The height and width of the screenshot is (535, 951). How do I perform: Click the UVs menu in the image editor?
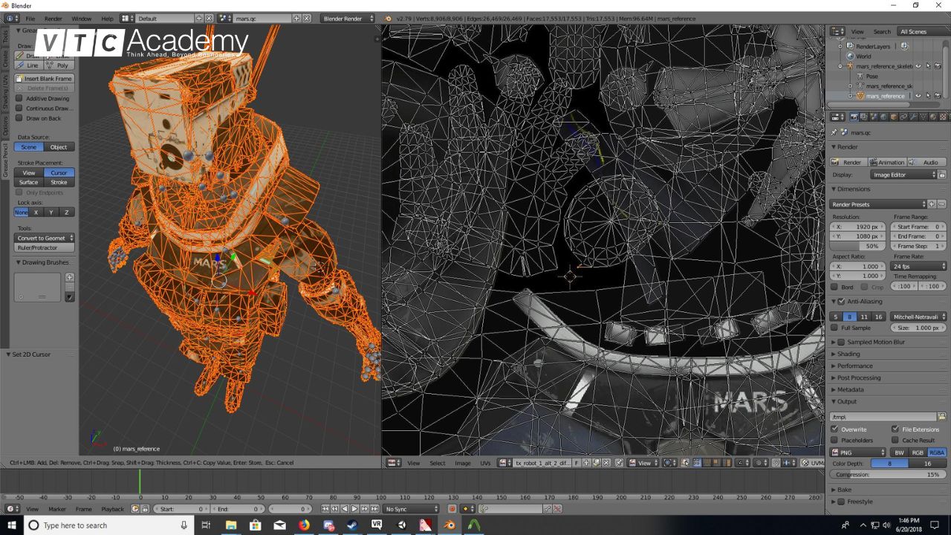pyautogui.click(x=486, y=462)
